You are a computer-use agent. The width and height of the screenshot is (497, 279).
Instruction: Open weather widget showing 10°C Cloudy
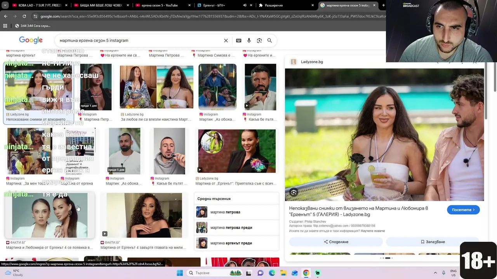pyautogui.click(x=13, y=273)
